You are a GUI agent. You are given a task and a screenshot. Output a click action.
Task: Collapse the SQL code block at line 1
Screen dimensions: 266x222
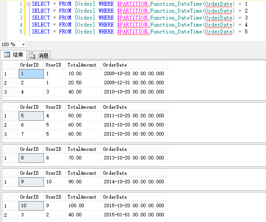(28, 4)
